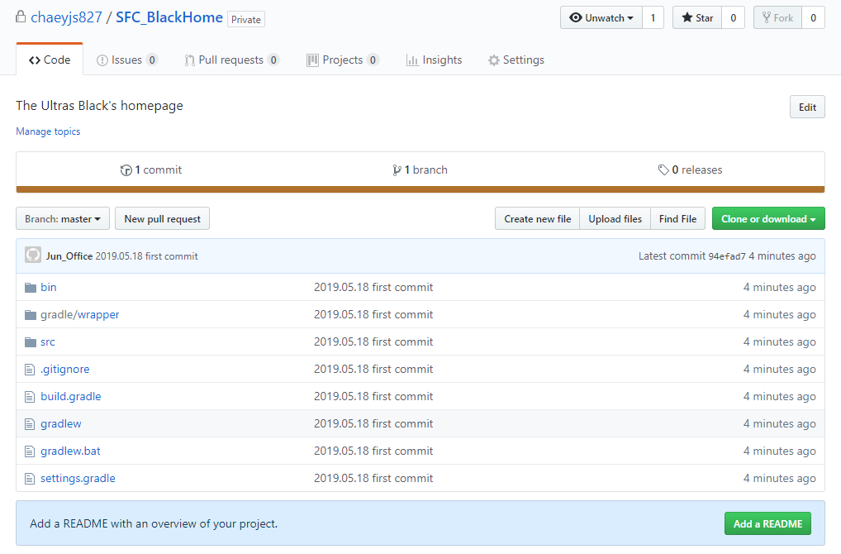Open the commit message in the header row
This screenshot has height=554, width=841.
tap(146, 256)
